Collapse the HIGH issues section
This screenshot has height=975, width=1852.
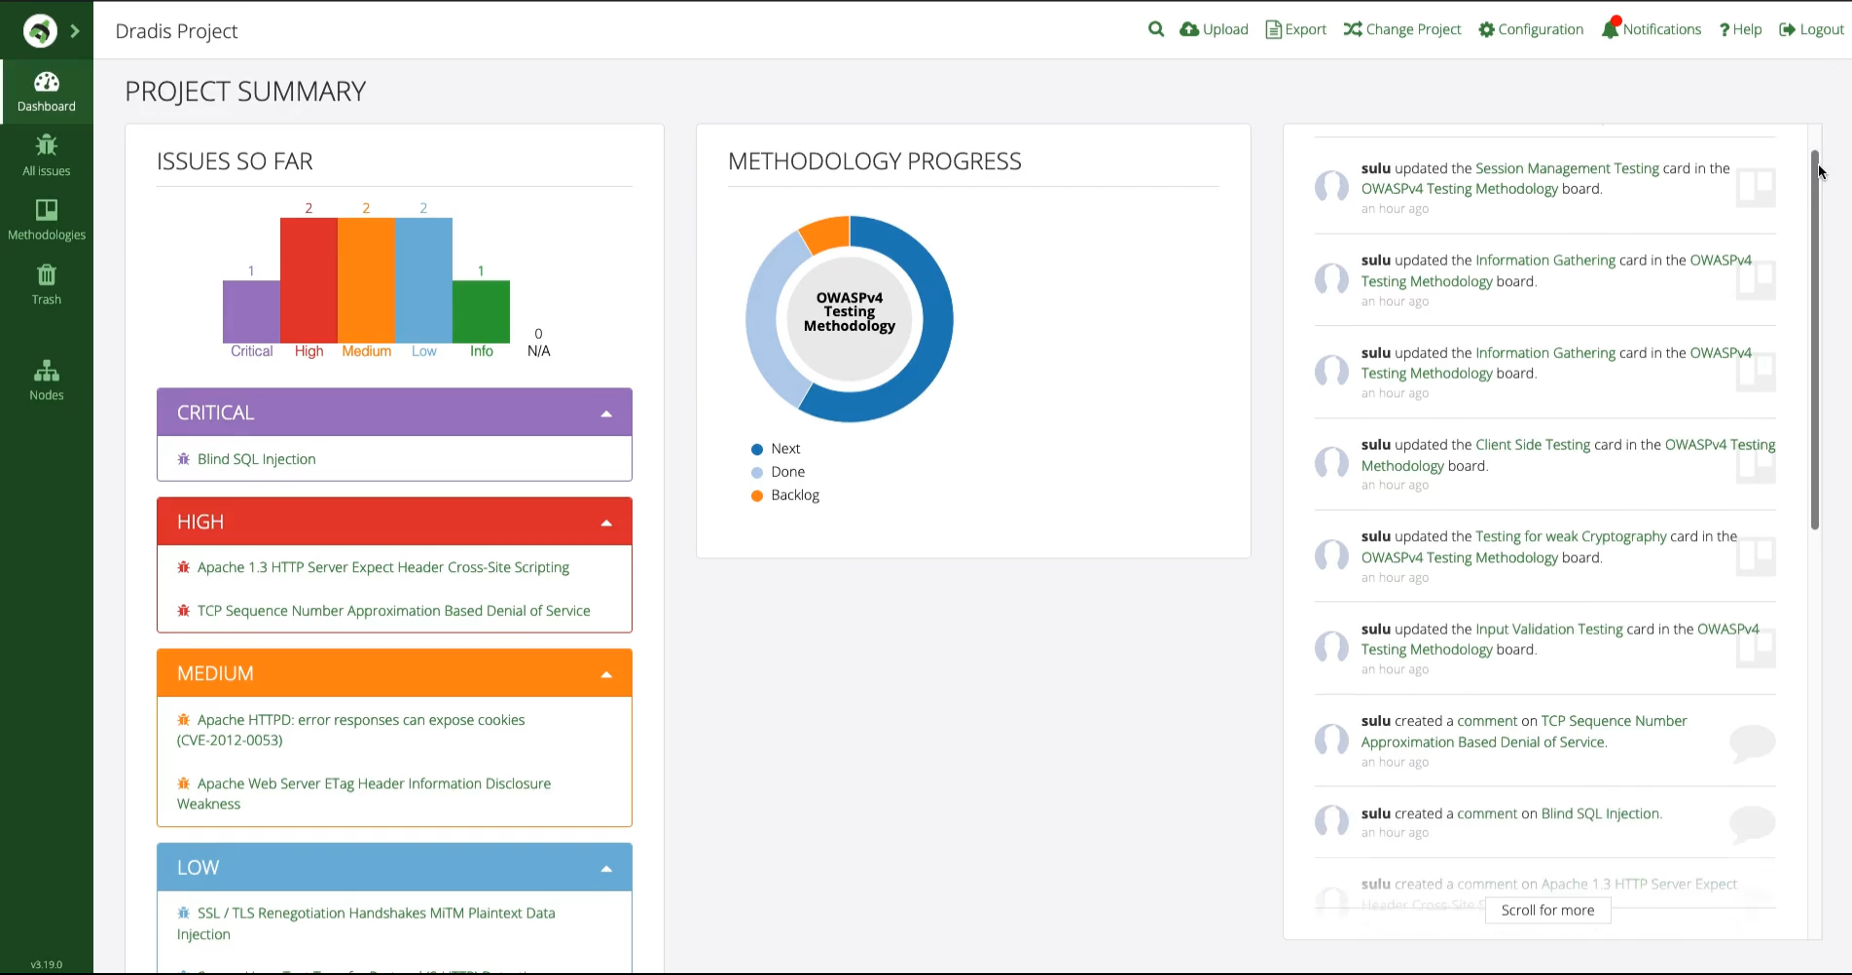click(x=607, y=521)
